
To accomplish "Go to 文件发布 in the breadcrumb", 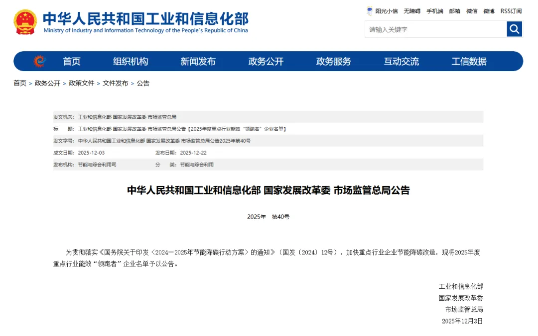I will point(115,83).
